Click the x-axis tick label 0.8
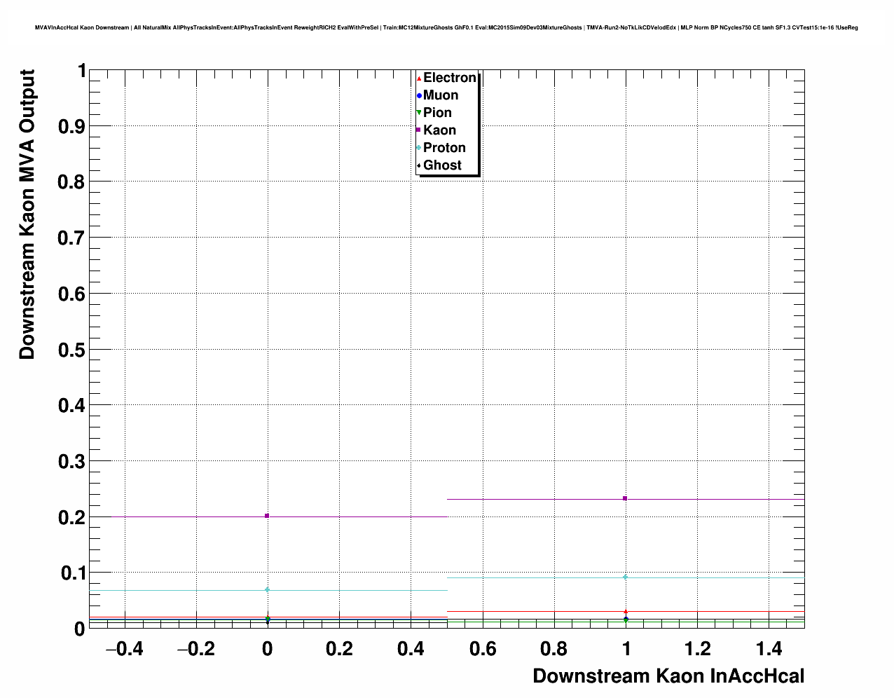894x698 pixels. 553,649
